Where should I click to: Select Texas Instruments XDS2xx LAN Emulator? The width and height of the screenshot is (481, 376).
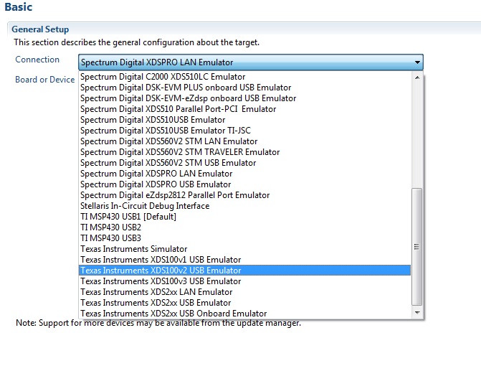point(244,292)
